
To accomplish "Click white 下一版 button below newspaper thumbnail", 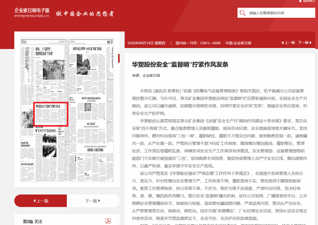I will (x=93, y=201).
